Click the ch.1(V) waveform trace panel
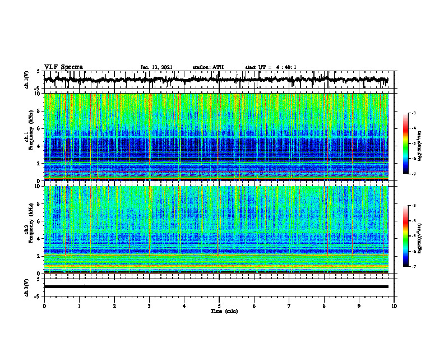The height and width of the screenshot is (343, 444). [x=219, y=80]
